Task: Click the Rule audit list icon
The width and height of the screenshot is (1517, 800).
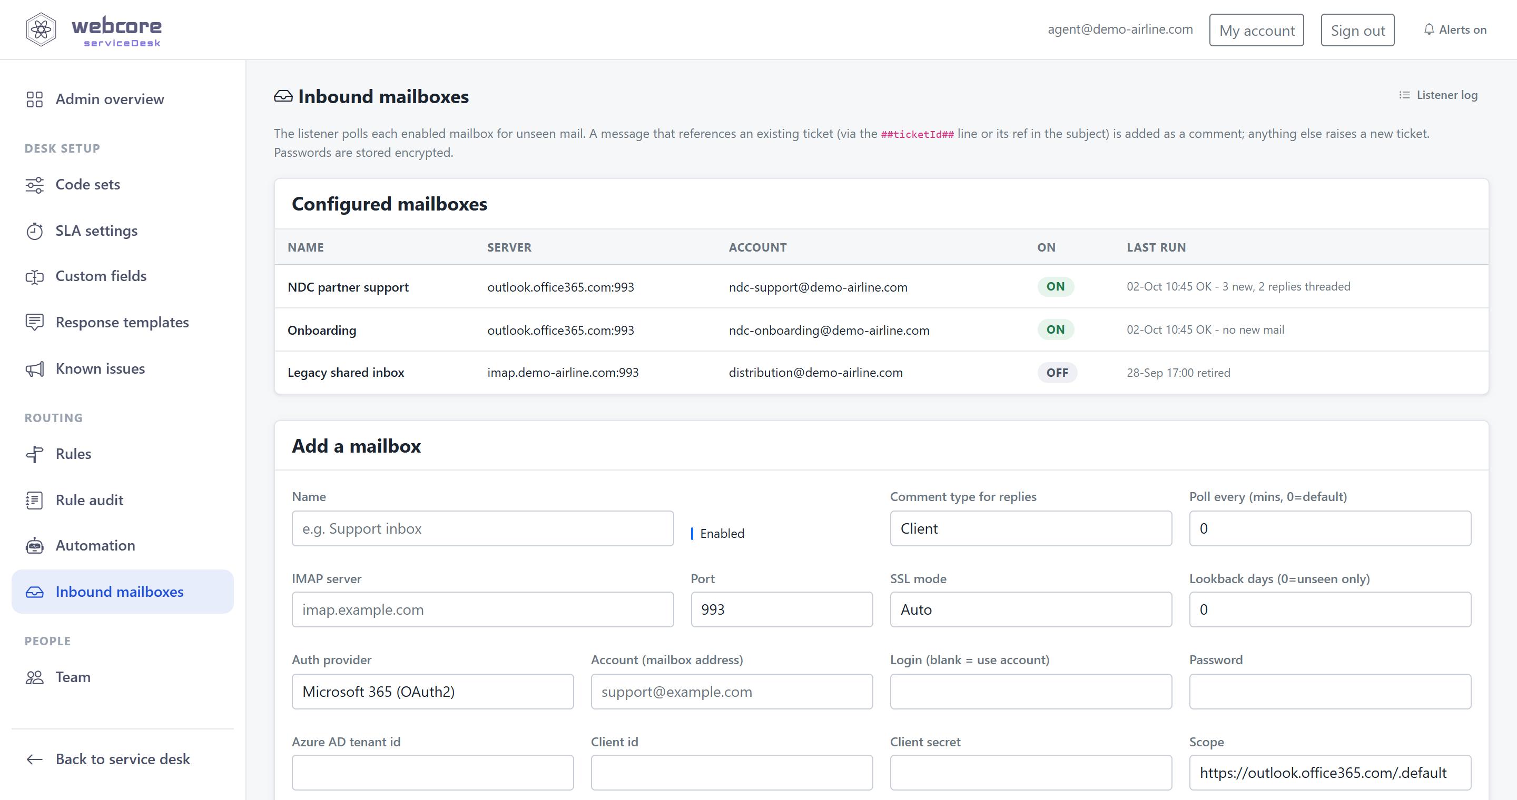Action: click(35, 500)
